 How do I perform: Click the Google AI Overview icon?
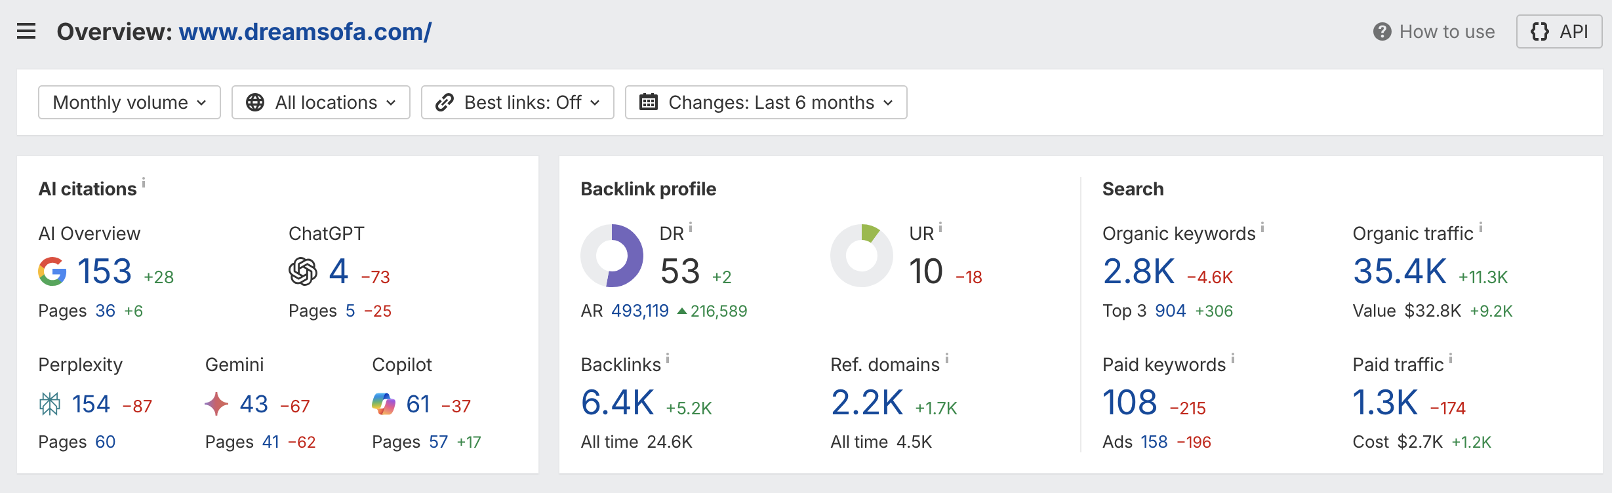(52, 271)
